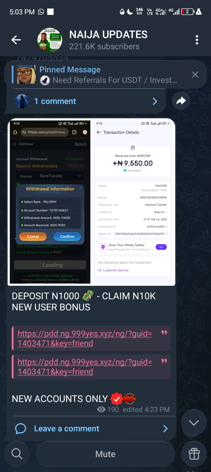Tap the quote icon on the first link block
This screenshot has height=472, width=211.
pyautogui.click(x=164, y=333)
